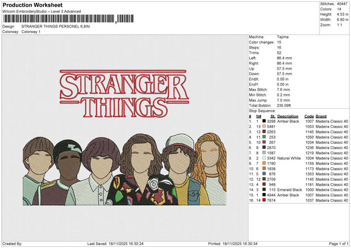Pick the pale teal swatch beside 1587
This screenshot has height=248, width=351.
tap(264, 153)
